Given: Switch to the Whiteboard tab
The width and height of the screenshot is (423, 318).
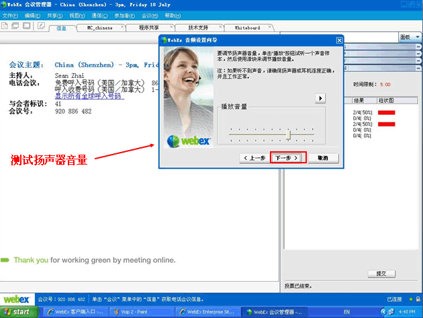Looking at the screenshot, I should 247,28.
